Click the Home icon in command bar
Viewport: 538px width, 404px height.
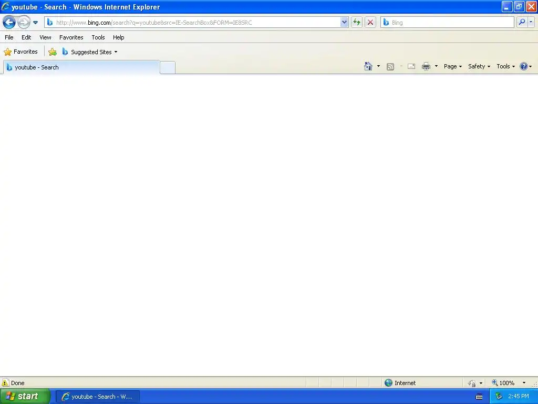click(x=368, y=66)
